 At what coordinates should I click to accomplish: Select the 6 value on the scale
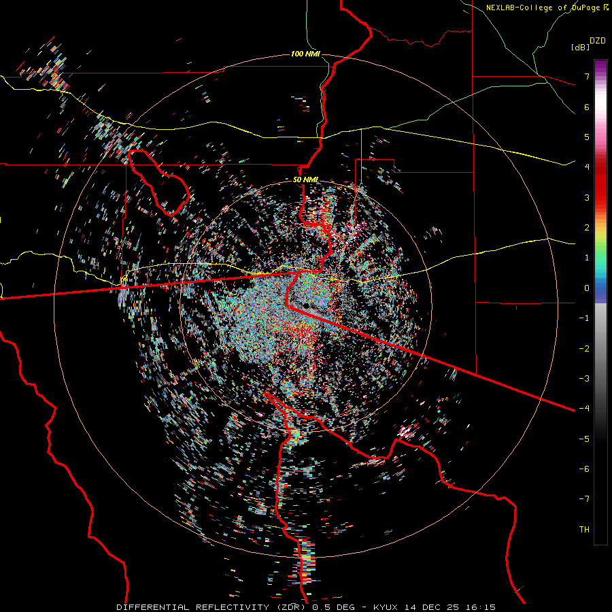pyautogui.click(x=587, y=107)
